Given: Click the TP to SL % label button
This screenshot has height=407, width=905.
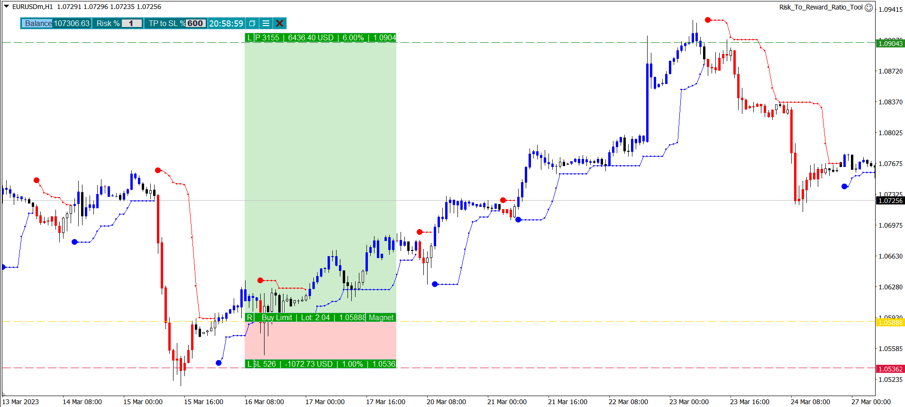Looking at the screenshot, I should [x=166, y=23].
